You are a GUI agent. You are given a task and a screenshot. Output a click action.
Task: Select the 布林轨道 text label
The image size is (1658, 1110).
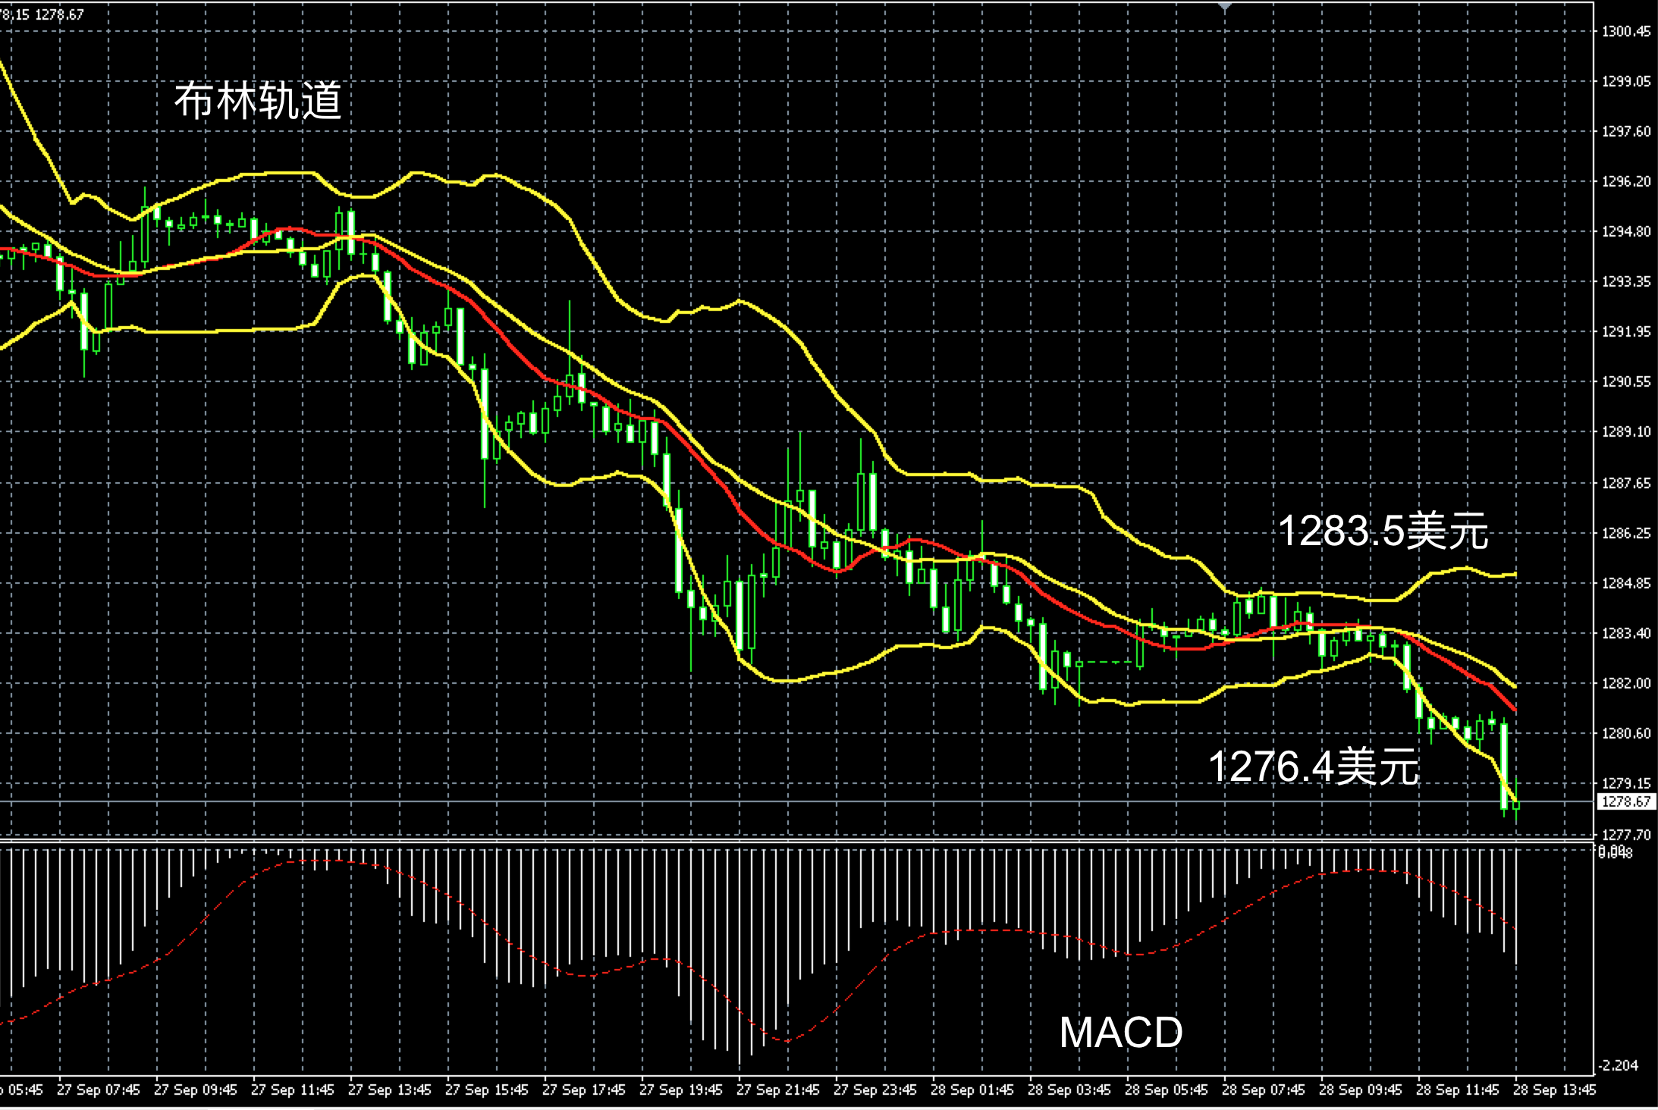(258, 100)
